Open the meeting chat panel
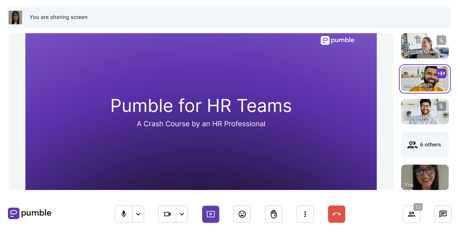 443,214
